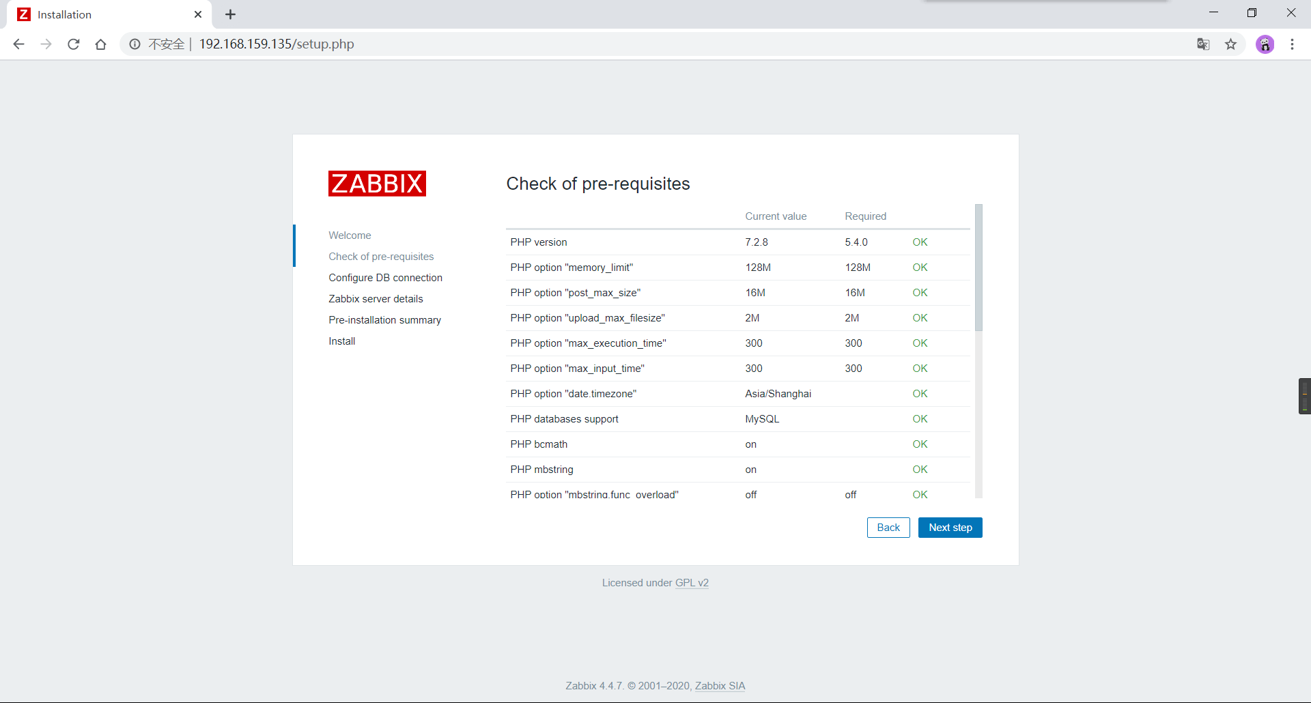
Task: Click PHP option "upload_max_filesize" row label
Action: point(587,318)
